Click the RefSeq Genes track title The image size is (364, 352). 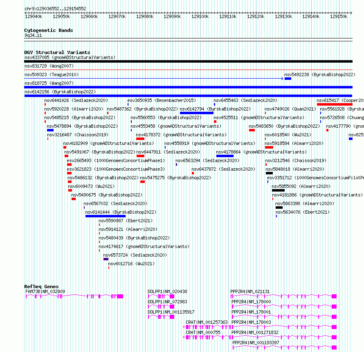pos(42,287)
